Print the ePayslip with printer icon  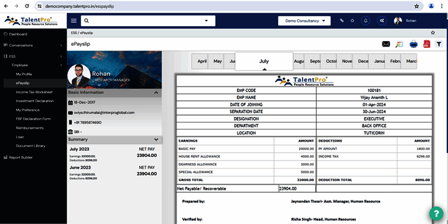(413, 44)
